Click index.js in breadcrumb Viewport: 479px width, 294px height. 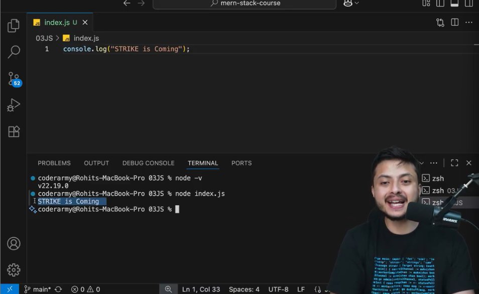(x=81, y=38)
